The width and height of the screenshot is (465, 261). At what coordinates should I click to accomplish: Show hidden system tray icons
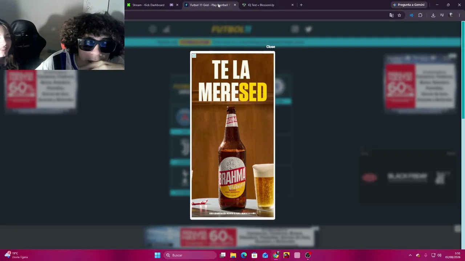[410, 255]
